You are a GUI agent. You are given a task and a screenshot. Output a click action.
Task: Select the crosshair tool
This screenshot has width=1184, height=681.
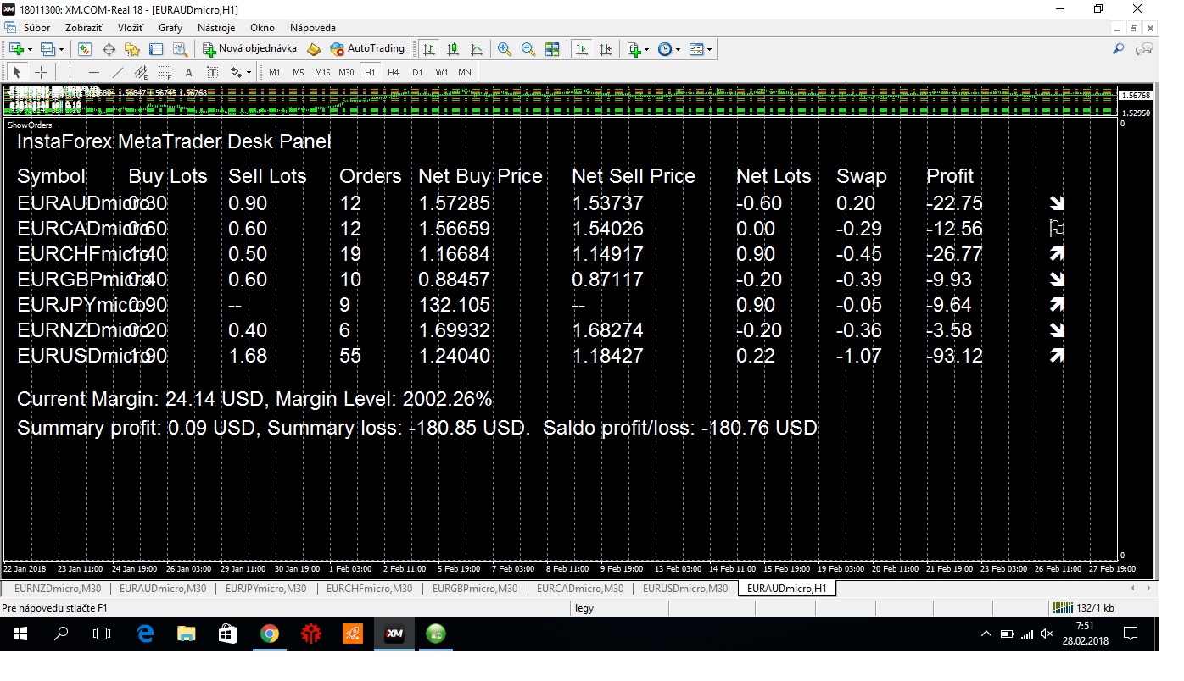point(41,72)
